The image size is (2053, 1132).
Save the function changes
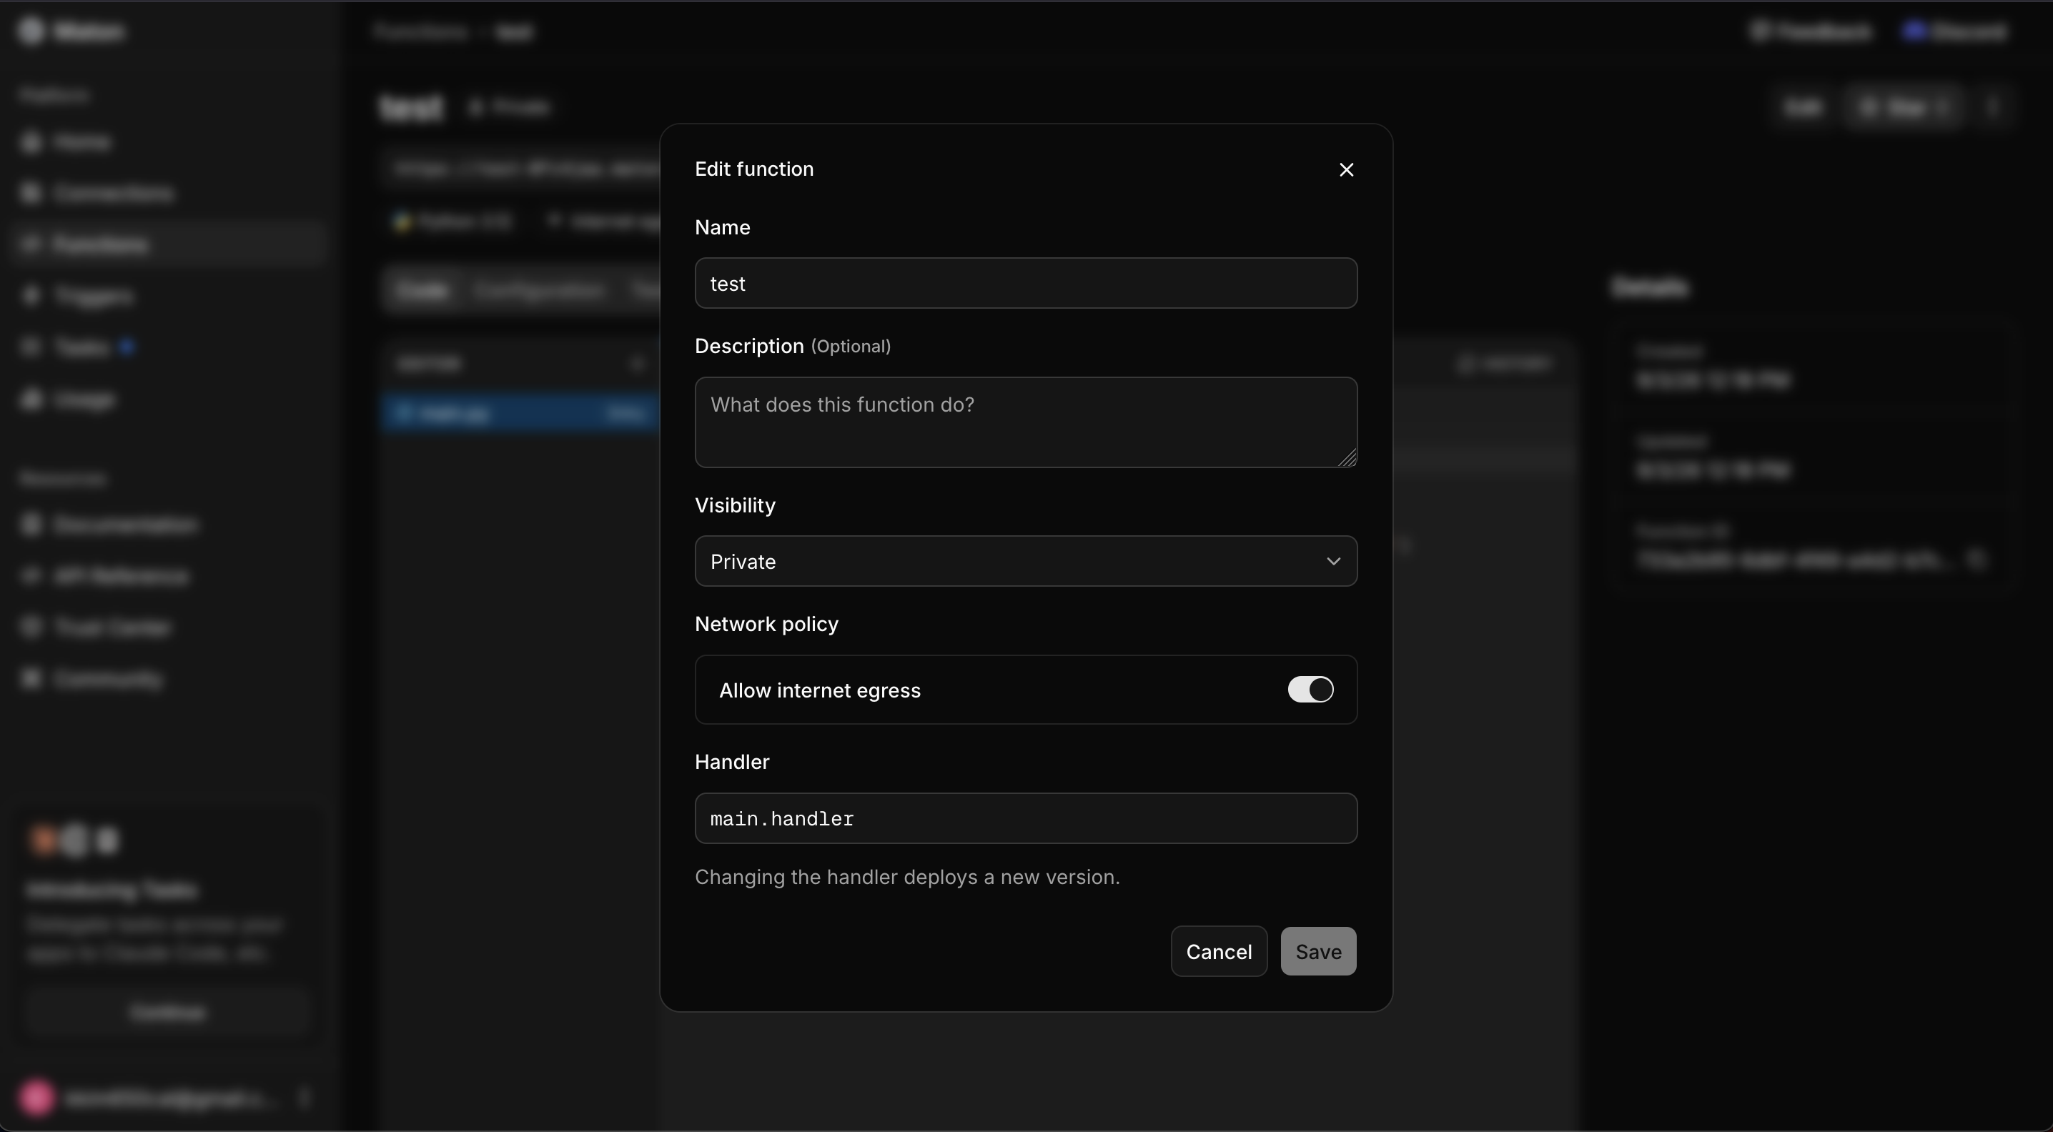1318,951
